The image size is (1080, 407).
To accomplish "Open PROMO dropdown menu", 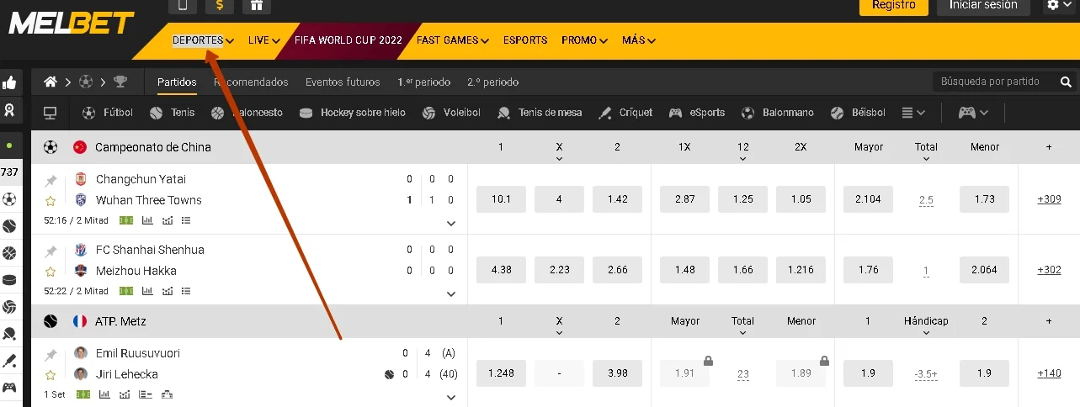I will [x=585, y=40].
